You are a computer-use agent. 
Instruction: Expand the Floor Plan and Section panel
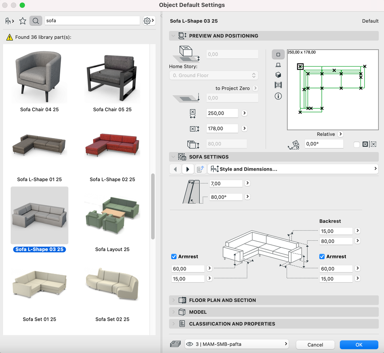coord(222,300)
